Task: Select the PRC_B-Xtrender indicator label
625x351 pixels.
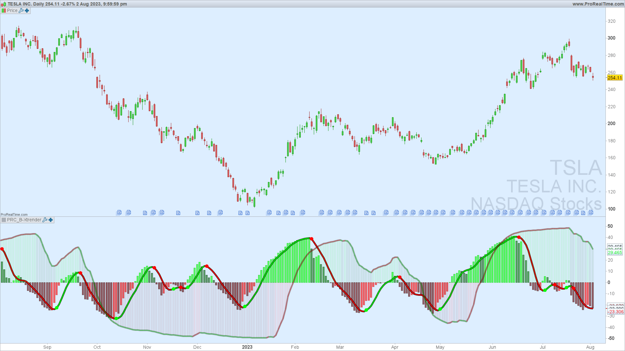Action: pyautogui.click(x=24, y=220)
